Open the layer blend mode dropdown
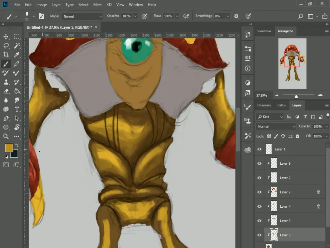The width and height of the screenshot is (330, 248). [276, 127]
